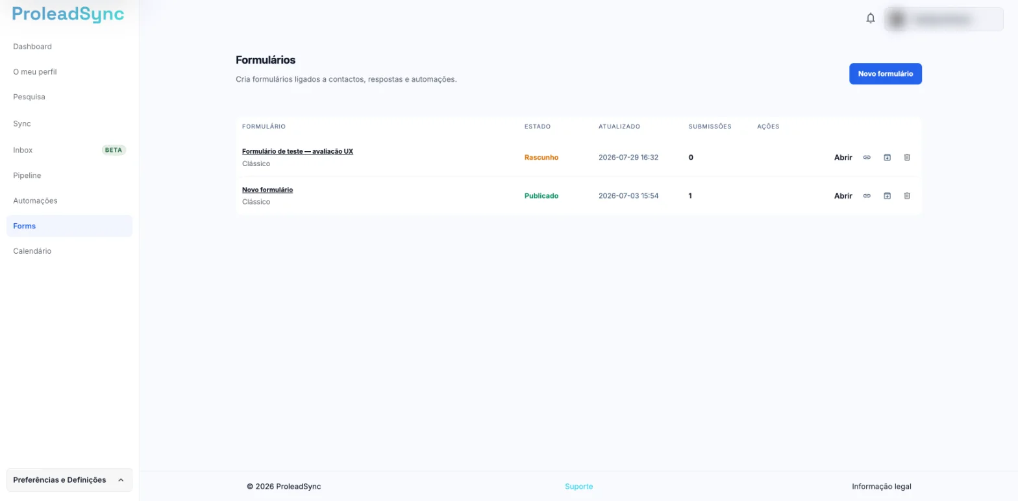Click the © 2026 ProleadSync footer text
The height and width of the screenshot is (501, 1018).
(x=284, y=487)
